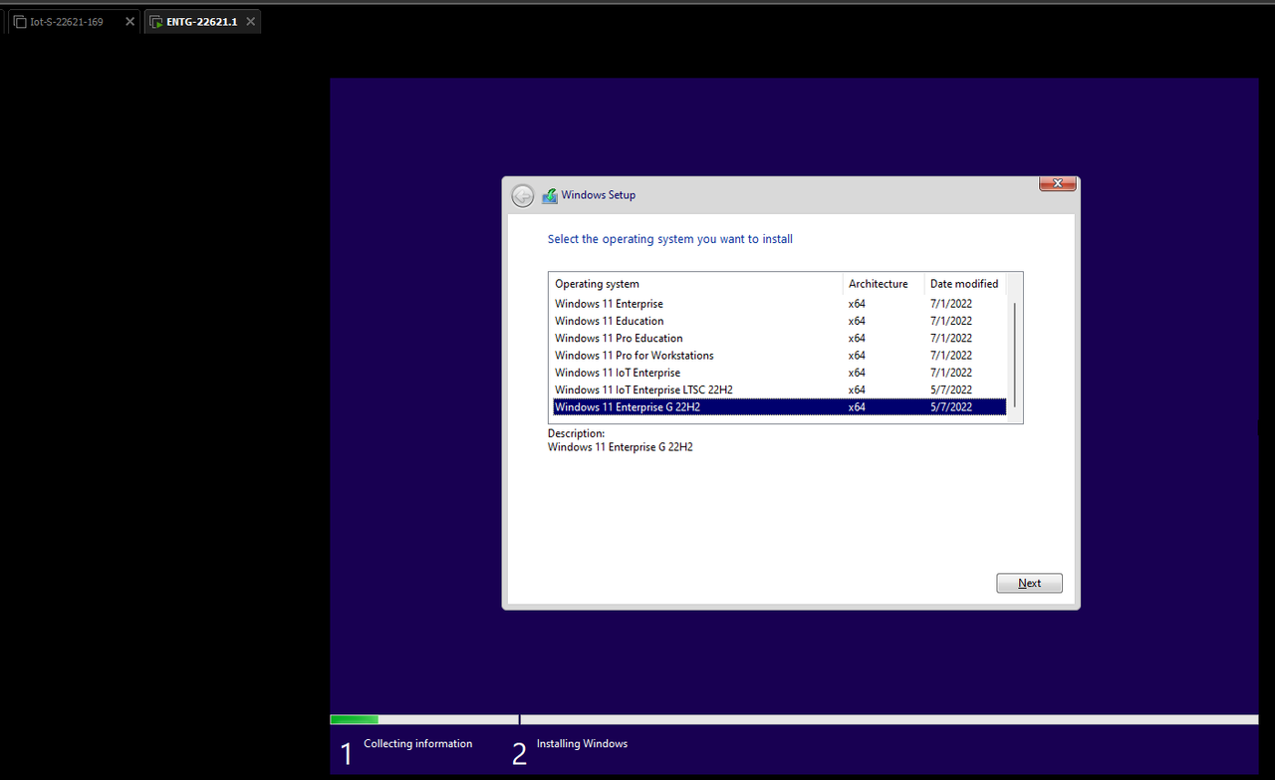Switch to the ENTG-22621.1 tab

click(x=202, y=22)
